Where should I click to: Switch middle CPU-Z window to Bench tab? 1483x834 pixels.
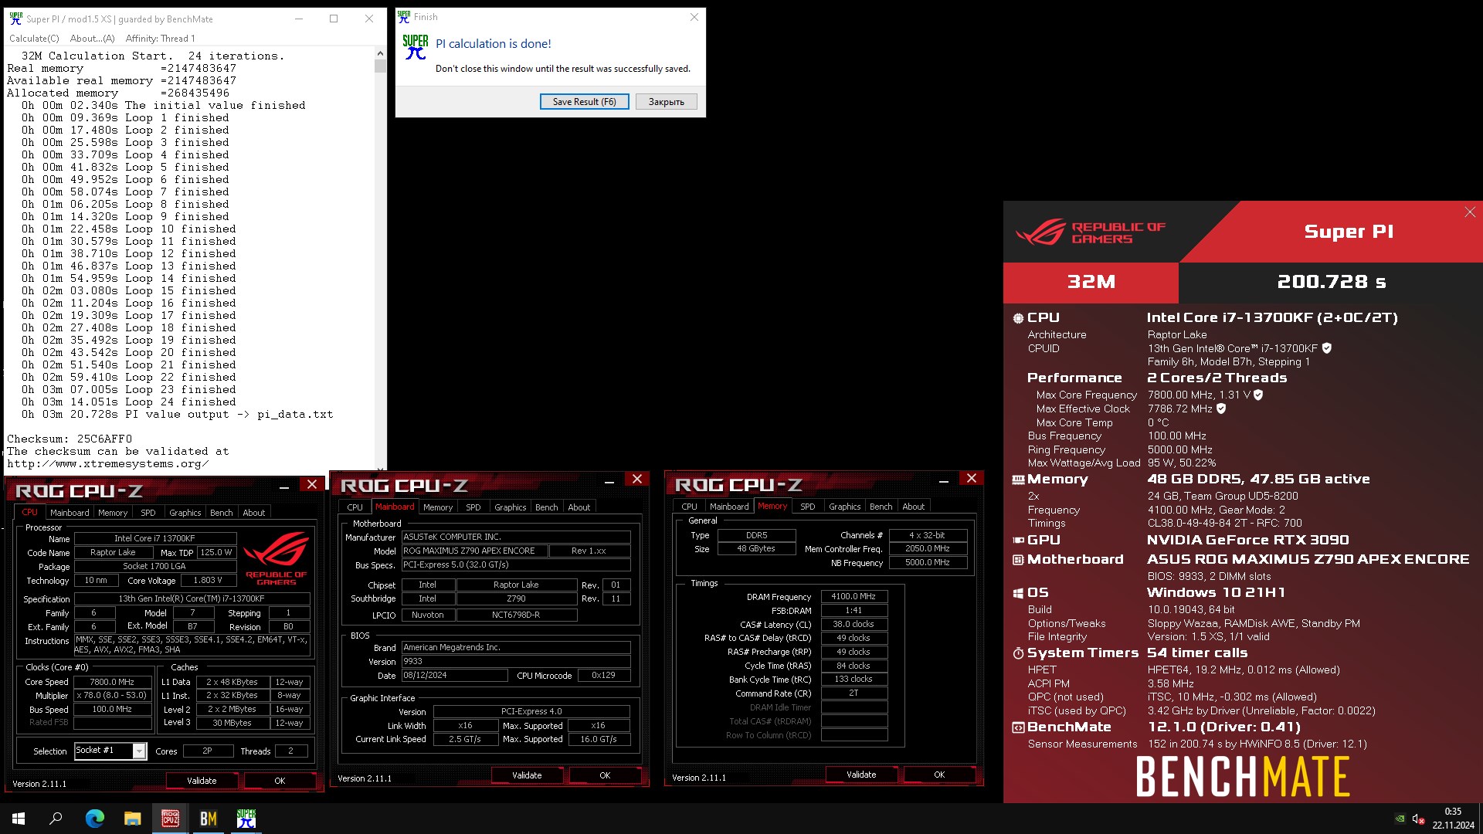pyautogui.click(x=547, y=507)
